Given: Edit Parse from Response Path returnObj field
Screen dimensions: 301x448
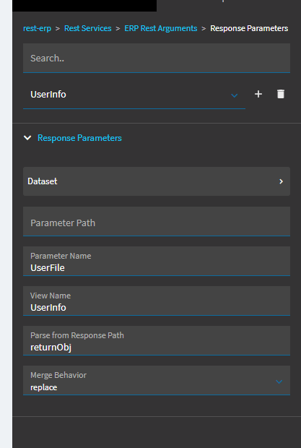Looking at the screenshot, I should pos(157,340).
